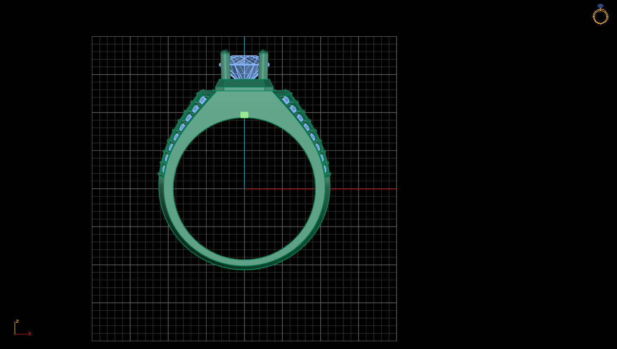Image resolution: width=617 pixels, height=349 pixels.
Task: Select the left prong holding the gemstone
Action: pos(225,65)
